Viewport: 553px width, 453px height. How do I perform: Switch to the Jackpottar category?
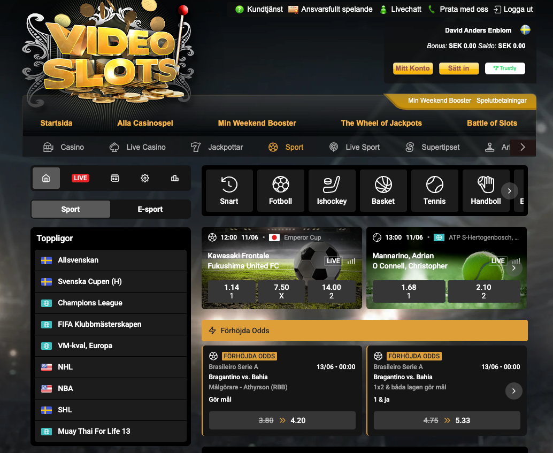[x=217, y=147]
